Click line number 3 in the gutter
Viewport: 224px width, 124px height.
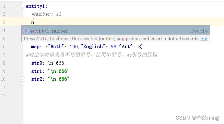(4, 22)
